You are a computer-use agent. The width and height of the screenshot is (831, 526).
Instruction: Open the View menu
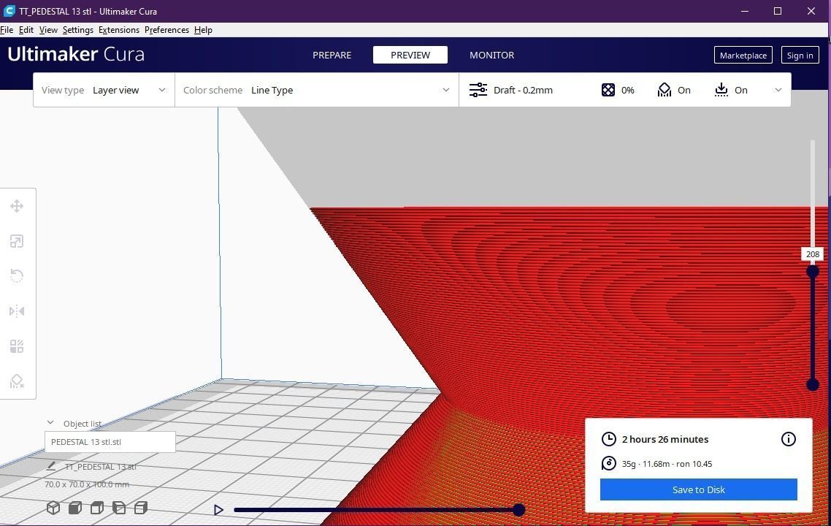(48, 30)
